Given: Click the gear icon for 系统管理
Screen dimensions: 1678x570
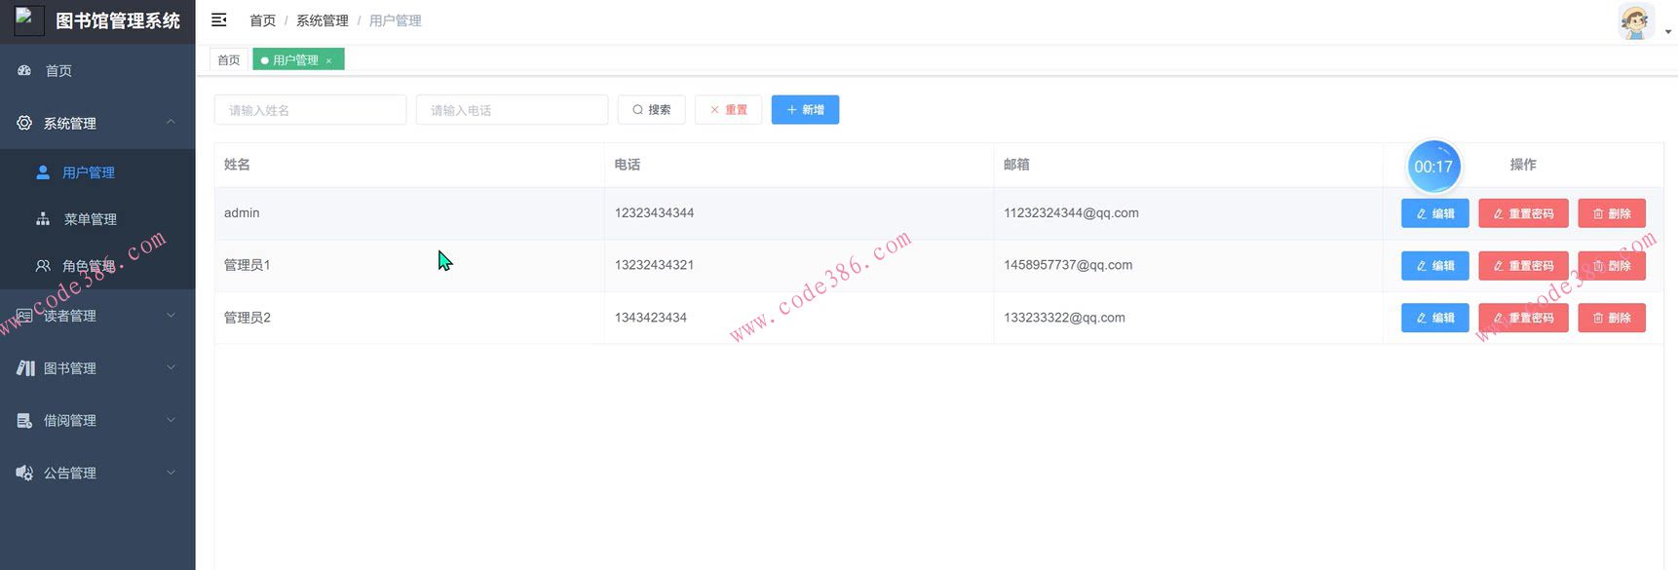Looking at the screenshot, I should pyautogui.click(x=24, y=123).
